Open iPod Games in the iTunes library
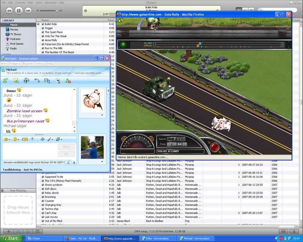This screenshot has height=242, width=303. pos(17,44)
